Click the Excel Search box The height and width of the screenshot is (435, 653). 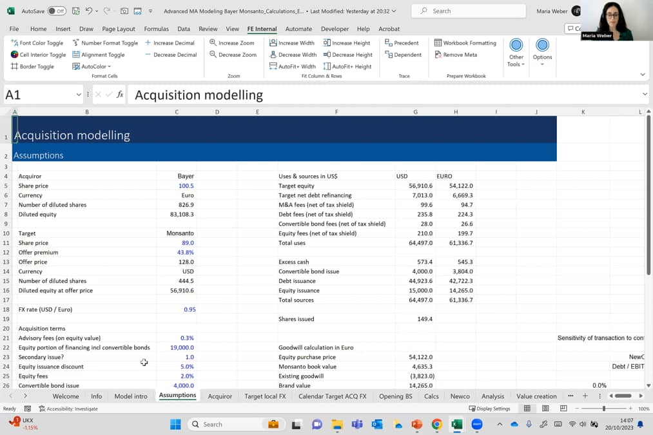pyautogui.click(x=469, y=11)
